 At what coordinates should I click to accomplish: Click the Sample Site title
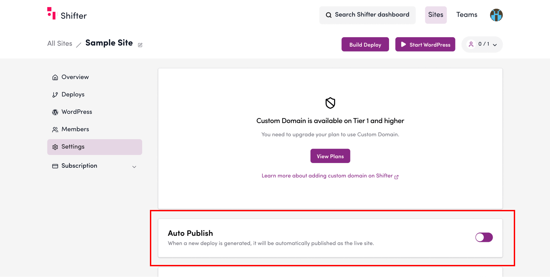(x=109, y=43)
